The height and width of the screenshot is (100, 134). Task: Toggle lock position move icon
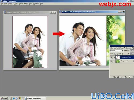coord(120,54)
